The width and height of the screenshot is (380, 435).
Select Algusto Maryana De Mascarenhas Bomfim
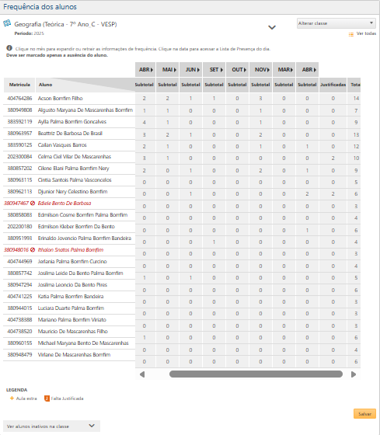click(85, 110)
